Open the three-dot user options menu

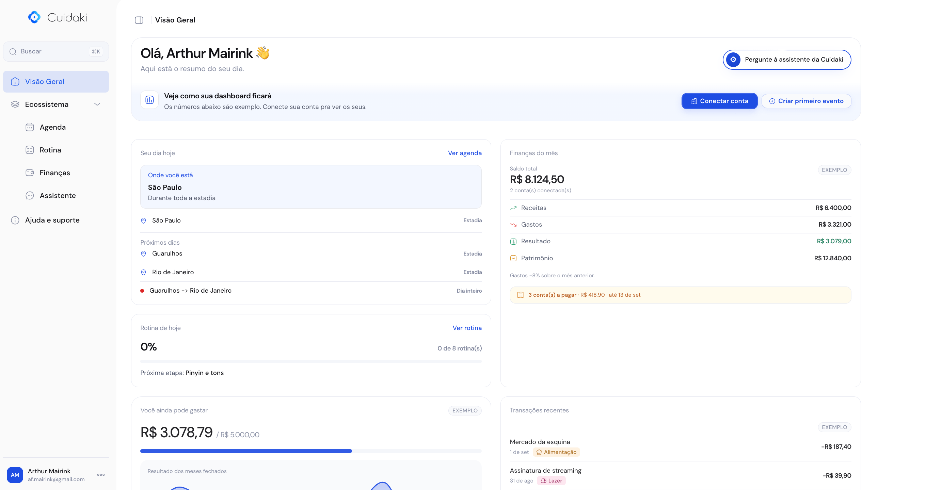pyautogui.click(x=101, y=475)
